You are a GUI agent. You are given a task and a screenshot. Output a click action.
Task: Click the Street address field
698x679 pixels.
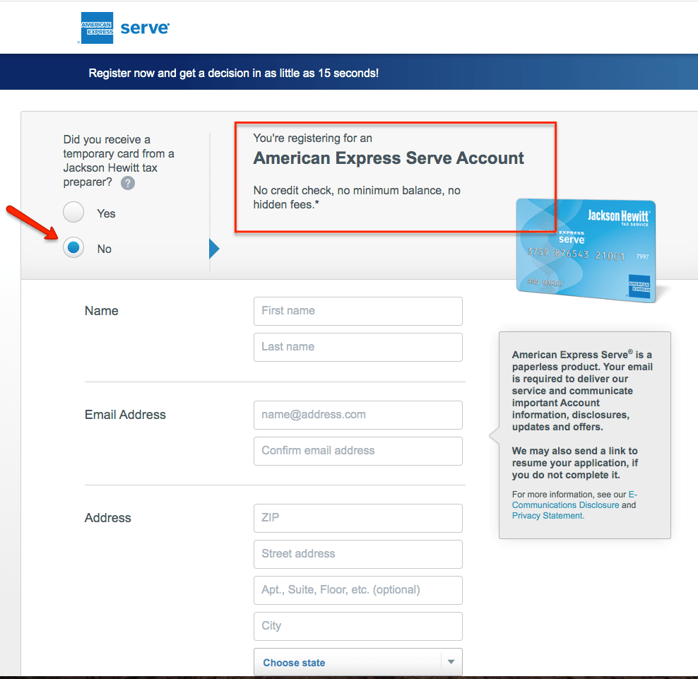click(358, 555)
